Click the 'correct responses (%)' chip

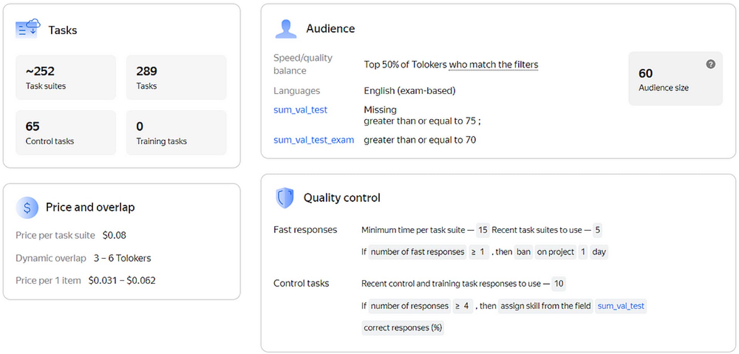(x=403, y=328)
